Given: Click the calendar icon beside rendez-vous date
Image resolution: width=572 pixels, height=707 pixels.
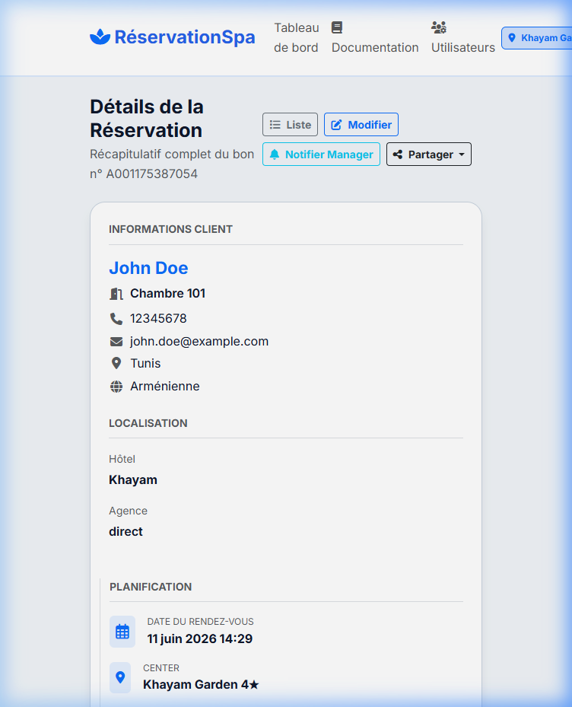Looking at the screenshot, I should coord(122,631).
